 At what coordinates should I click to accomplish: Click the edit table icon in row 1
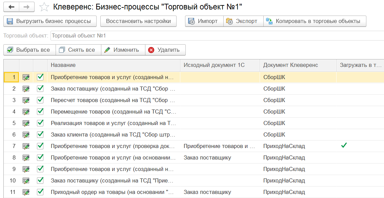[26, 77]
